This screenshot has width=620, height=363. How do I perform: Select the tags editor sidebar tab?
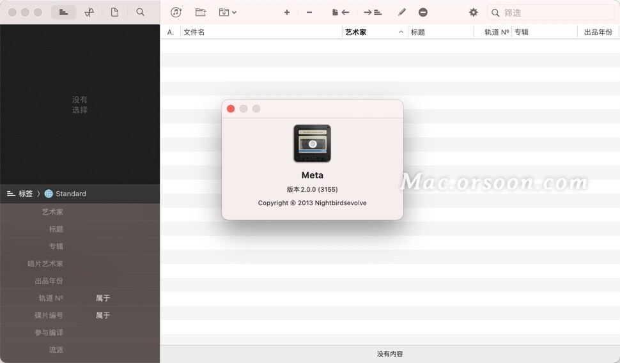tap(64, 12)
